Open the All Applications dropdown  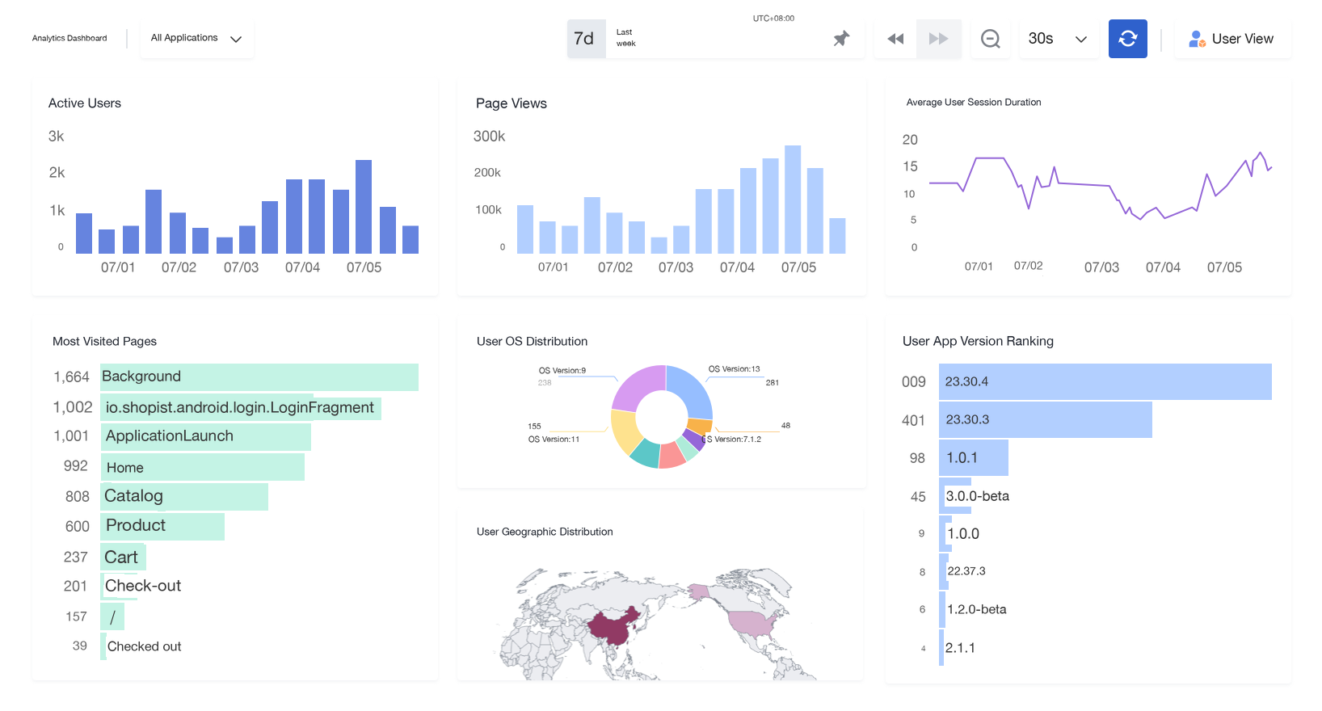tap(196, 38)
